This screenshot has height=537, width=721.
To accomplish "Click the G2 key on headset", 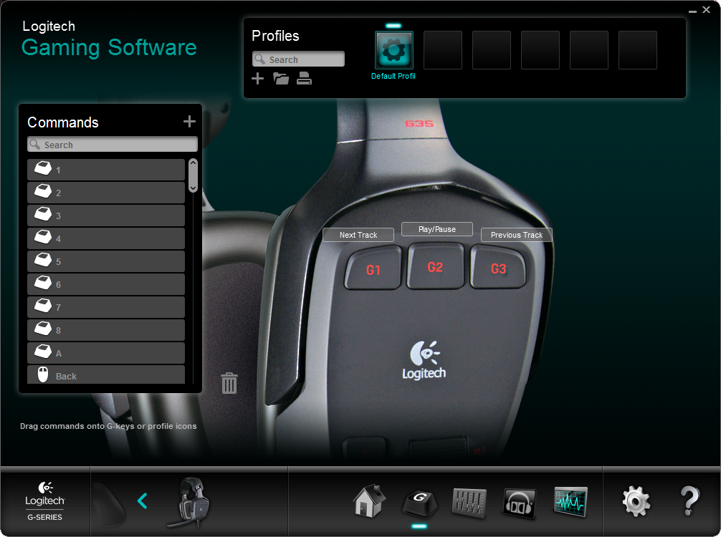I will tap(436, 267).
